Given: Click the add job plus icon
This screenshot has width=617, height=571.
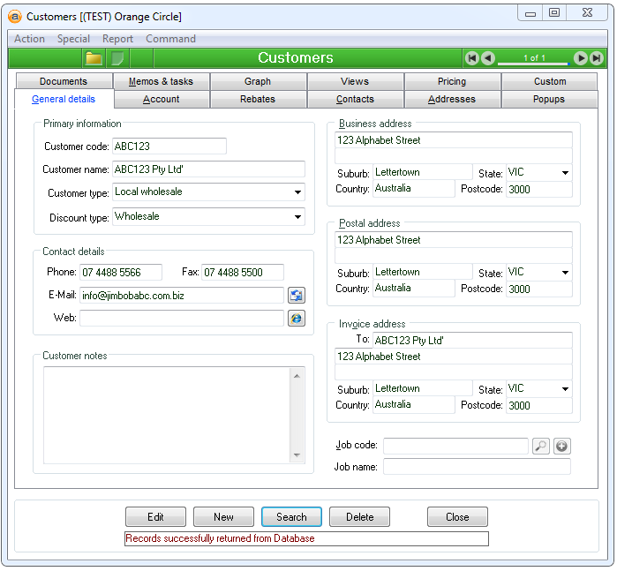Looking at the screenshot, I should click(562, 447).
